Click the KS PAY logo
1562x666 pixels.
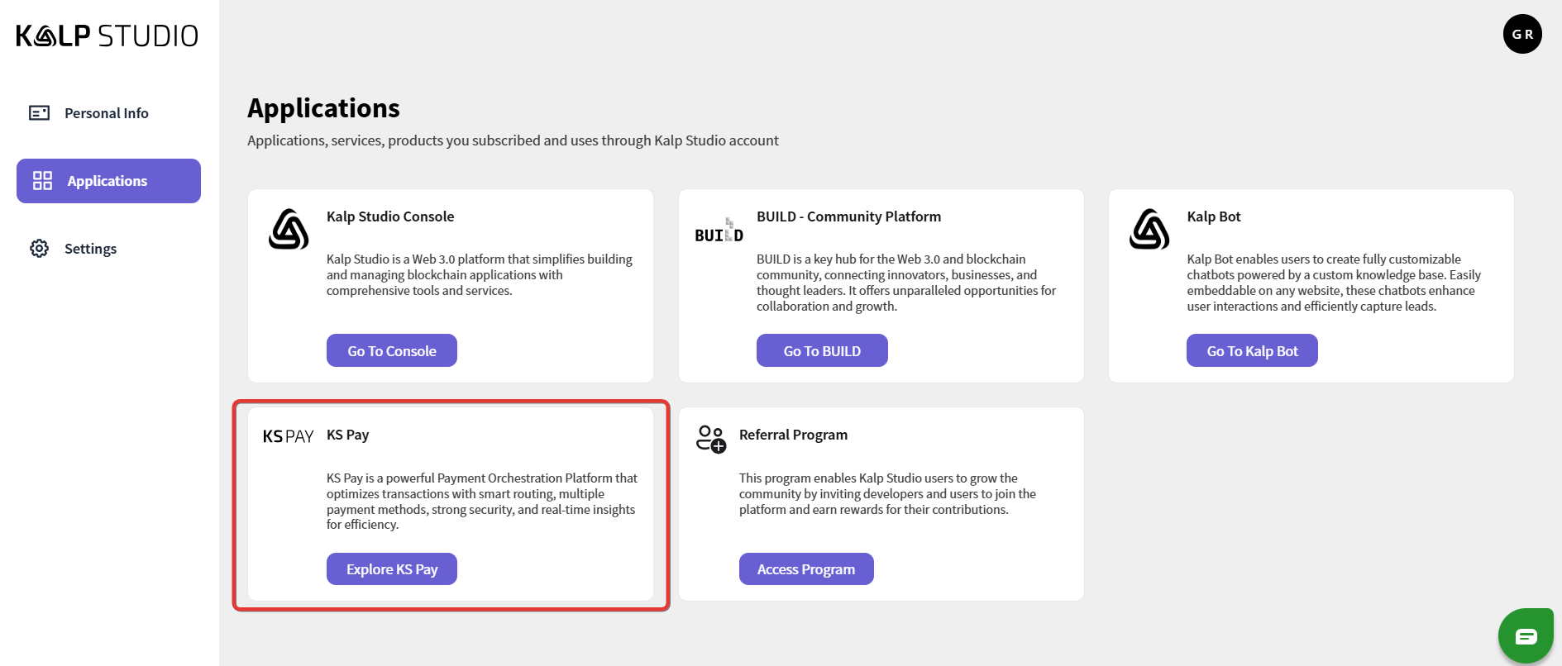[288, 436]
